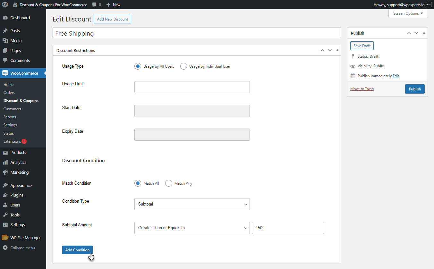Open the comments bubble icon in admin bar

click(x=94, y=5)
